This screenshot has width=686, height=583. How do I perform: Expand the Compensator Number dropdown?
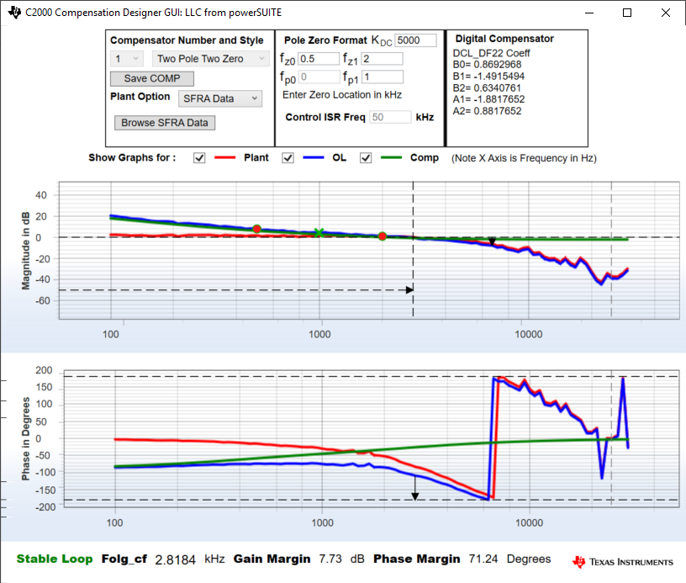pyautogui.click(x=126, y=58)
